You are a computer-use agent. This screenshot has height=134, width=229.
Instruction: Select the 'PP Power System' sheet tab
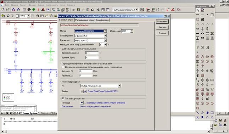[x=28, y=113]
